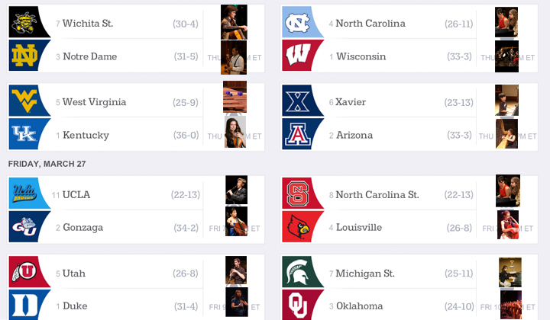Image resolution: width=550 pixels, height=320 pixels.
Task: Click the Oklahoma OU logo
Action: pos(298,306)
